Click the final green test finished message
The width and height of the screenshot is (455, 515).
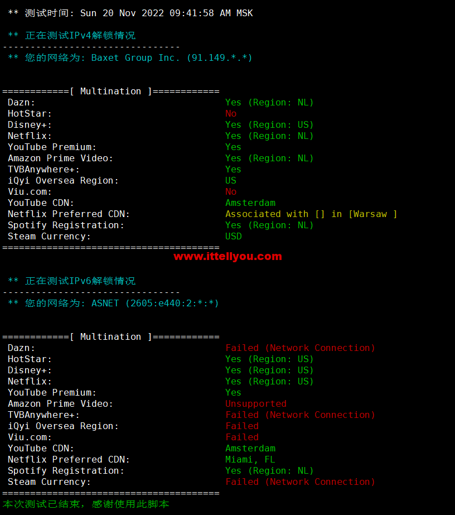pos(86,504)
